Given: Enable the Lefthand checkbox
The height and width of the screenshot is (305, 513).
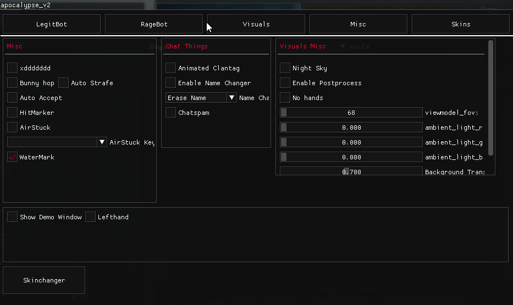Looking at the screenshot, I should coord(90,217).
